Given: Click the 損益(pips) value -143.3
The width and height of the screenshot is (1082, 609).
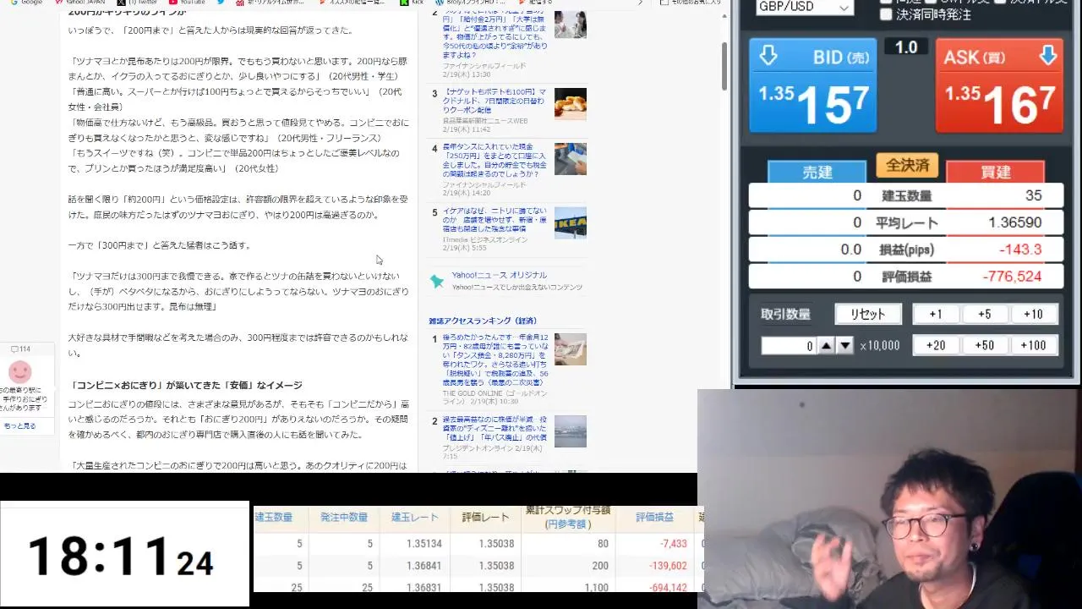Looking at the screenshot, I should click(1019, 250).
